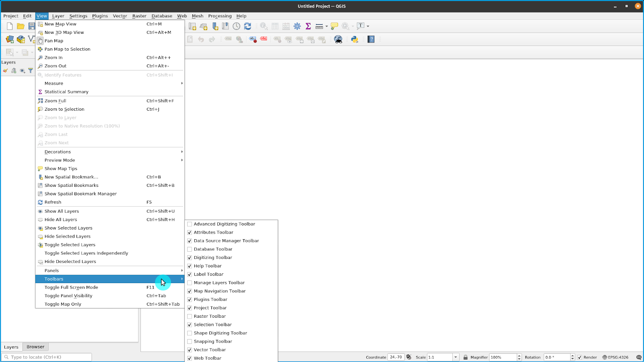Click the red-pin Layer Labeling Options icon
Screen dimensions: 644x362
tap(252, 39)
